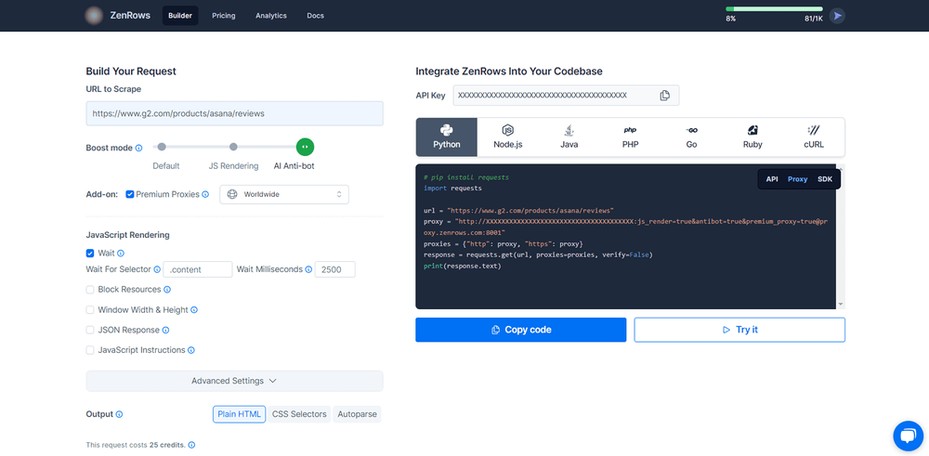This screenshot has width=929, height=456.
Task: Set Boost mode slider to JS Rendering
Action: pyautogui.click(x=233, y=147)
